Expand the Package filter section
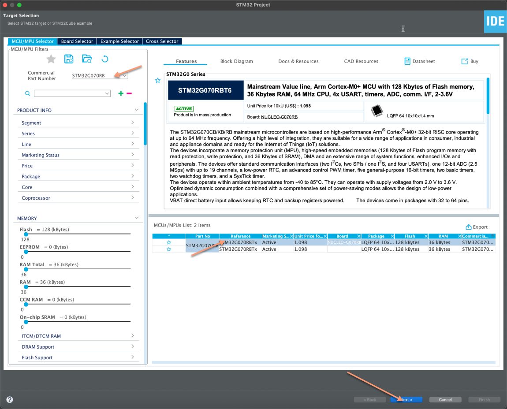This screenshot has height=409, width=507. [132, 176]
